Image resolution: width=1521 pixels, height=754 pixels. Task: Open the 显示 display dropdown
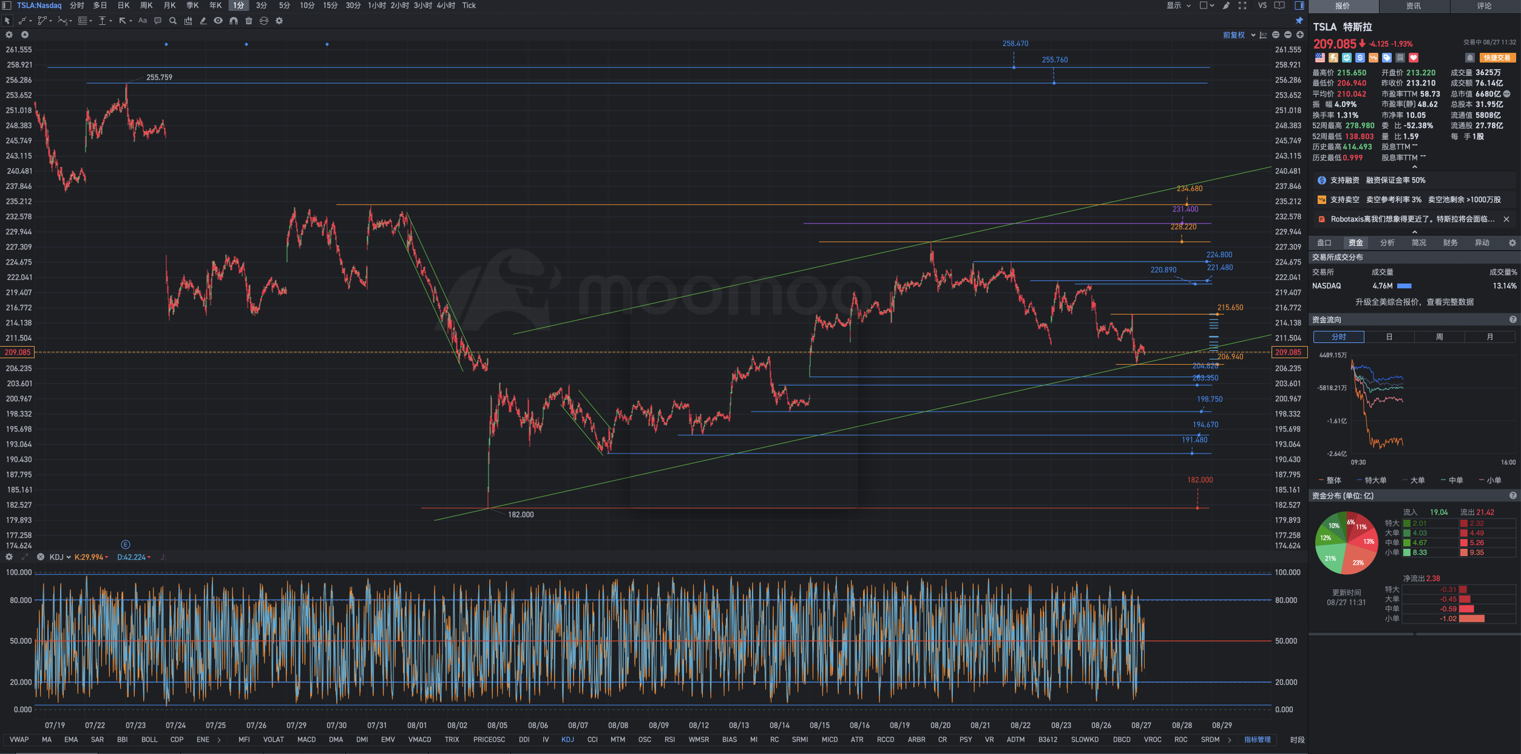[x=1178, y=5]
